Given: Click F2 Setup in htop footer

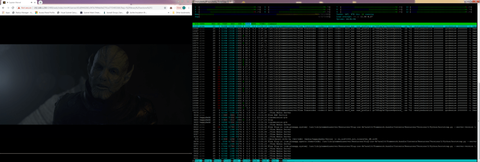Looking at the screenshot, I should 207,160.
